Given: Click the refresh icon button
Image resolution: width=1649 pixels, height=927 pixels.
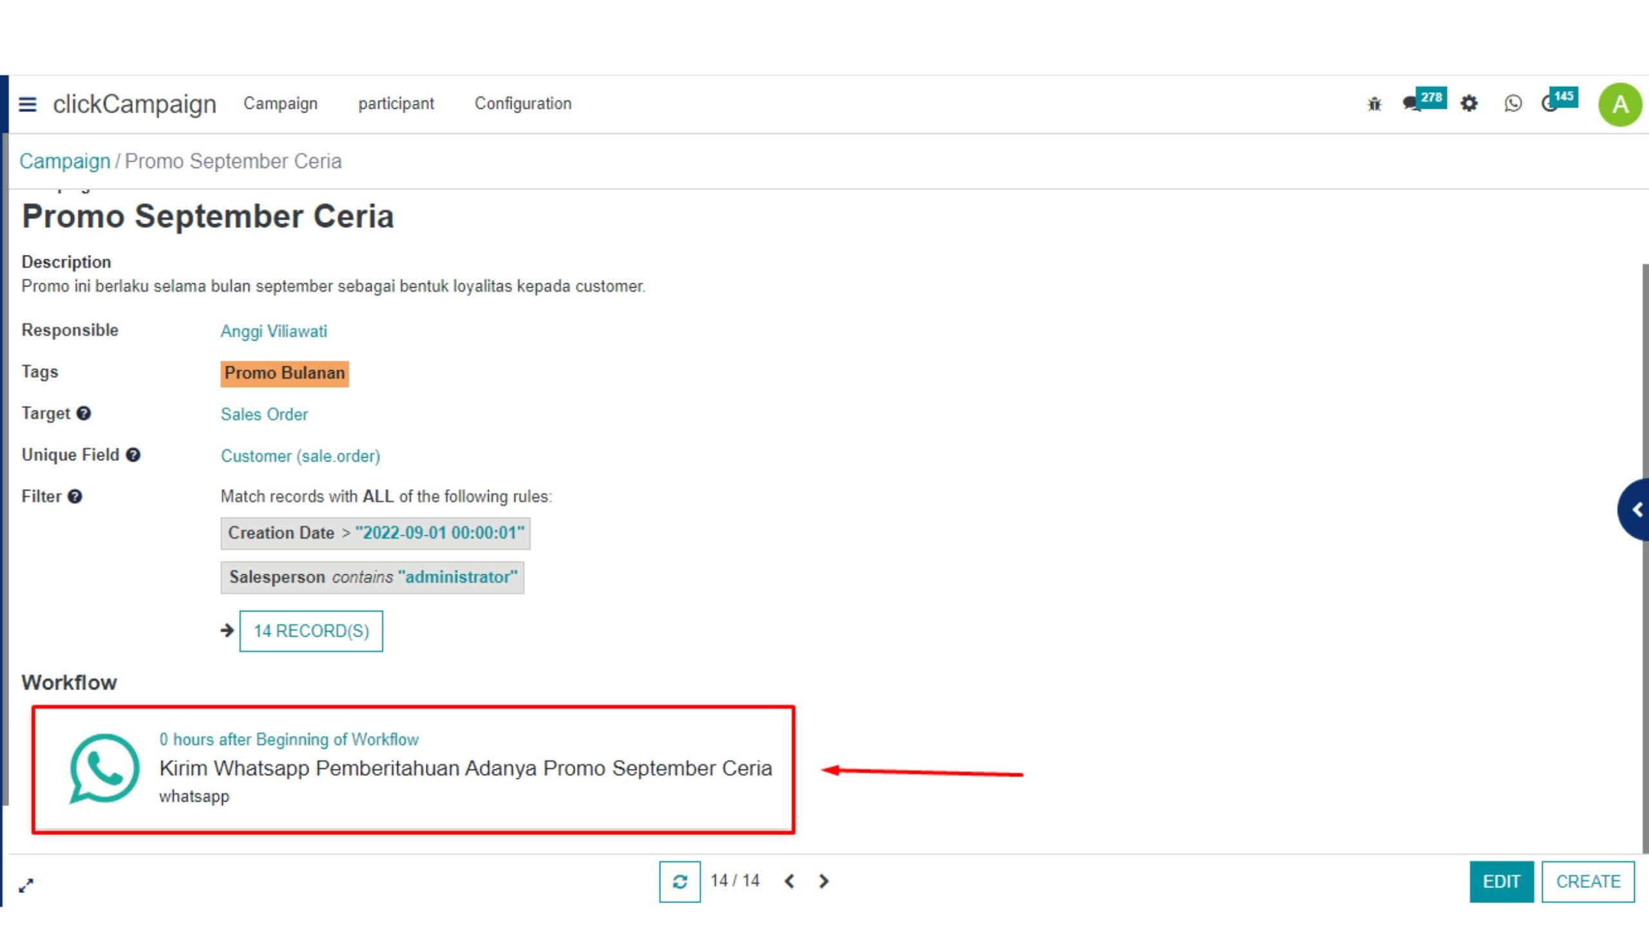Looking at the screenshot, I should 680,881.
